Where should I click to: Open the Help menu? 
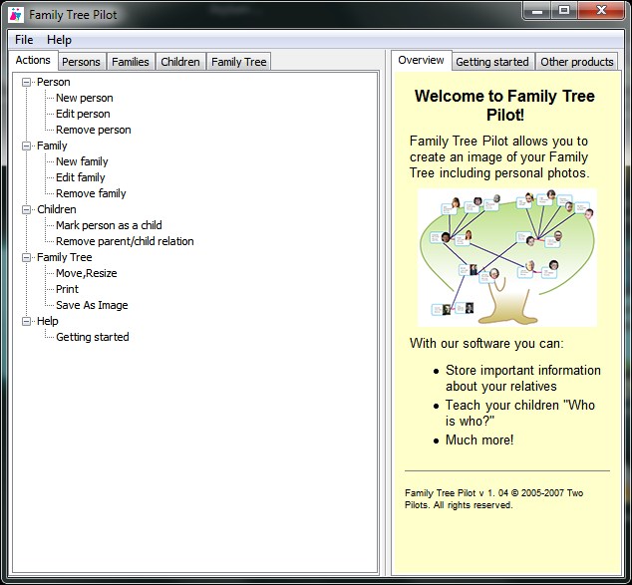pyautogui.click(x=59, y=40)
